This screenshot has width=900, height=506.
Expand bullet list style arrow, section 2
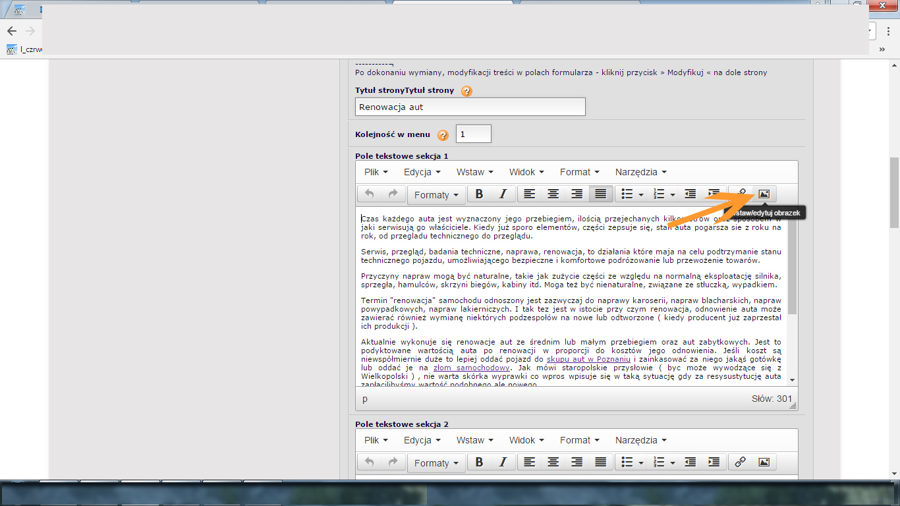pyautogui.click(x=640, y=463)
